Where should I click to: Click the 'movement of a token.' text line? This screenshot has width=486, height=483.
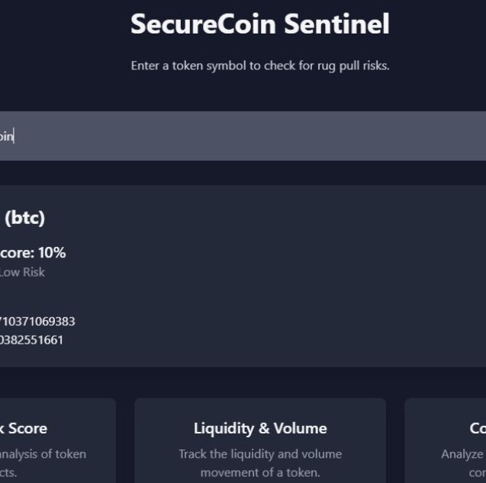260,472
